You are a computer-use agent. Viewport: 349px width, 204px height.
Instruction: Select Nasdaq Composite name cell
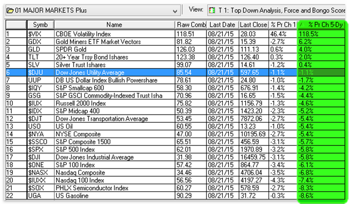click(x=114, y=173)
